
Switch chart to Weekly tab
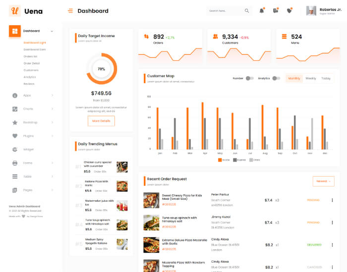pyautogui.click(x=310, y=78)
